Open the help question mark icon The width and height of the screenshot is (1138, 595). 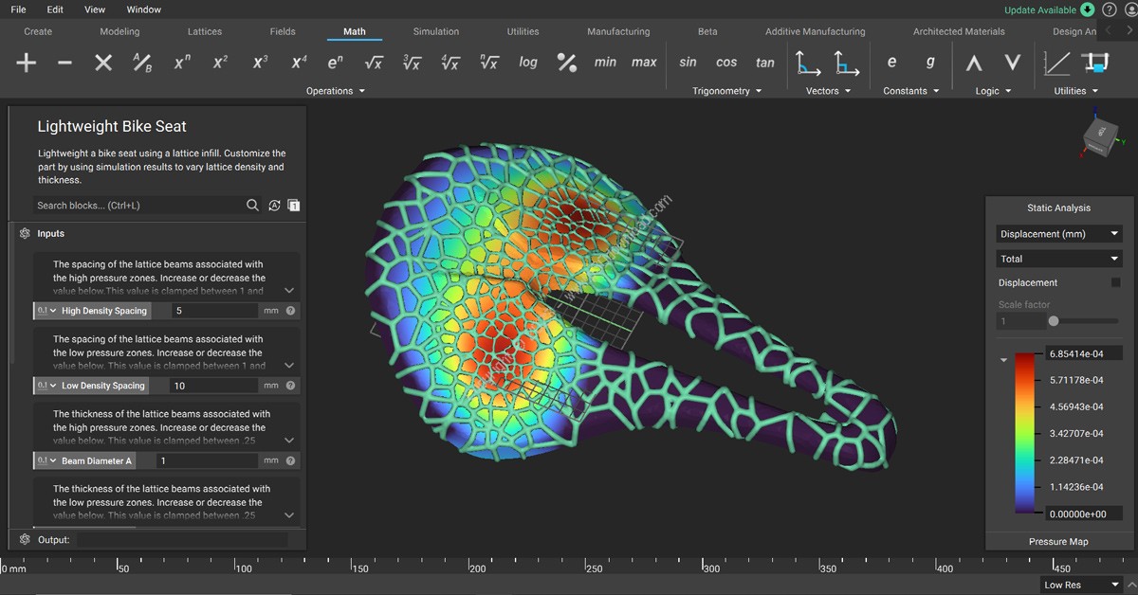(1109, 9)
